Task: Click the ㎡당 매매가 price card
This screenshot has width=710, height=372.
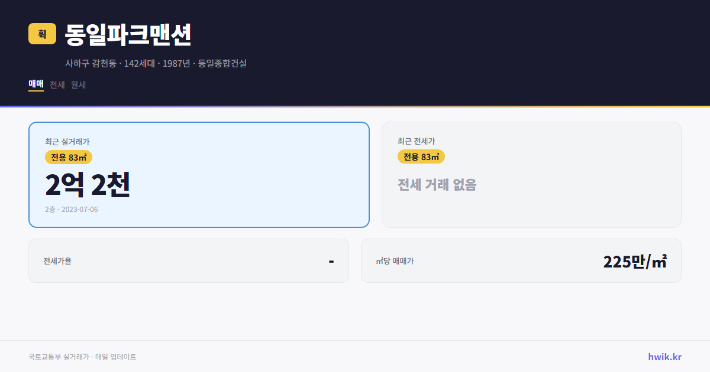Action: (x=521, y=260)
